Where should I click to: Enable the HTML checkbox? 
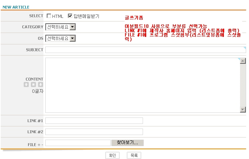coord(49,16)
